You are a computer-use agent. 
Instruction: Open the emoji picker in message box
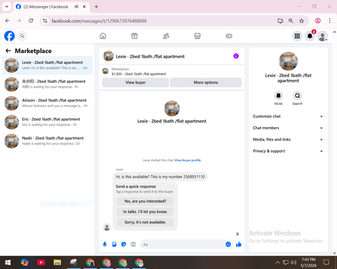[x=228, y=244]
